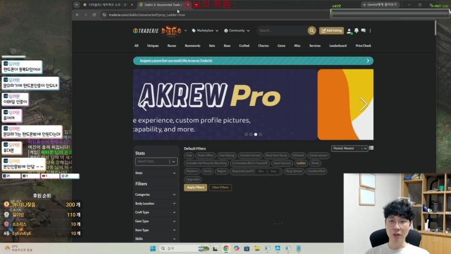This screenshot has width=451, height=254.
Task: Open the Posted: Newest sort dropdown
Action: [349, 148]
